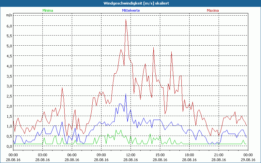Click the 21:00 time axis label
Viewport: 261px width, 163px height.
[219, 155]
